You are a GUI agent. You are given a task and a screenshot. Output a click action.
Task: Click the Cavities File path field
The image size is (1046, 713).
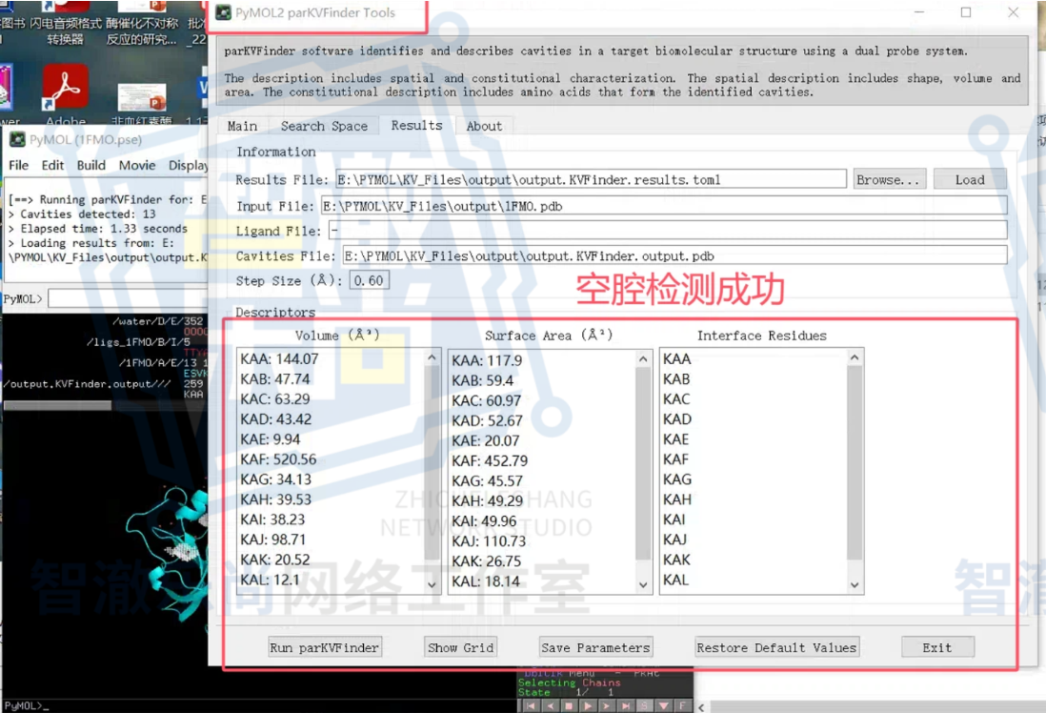pos(674,255)
